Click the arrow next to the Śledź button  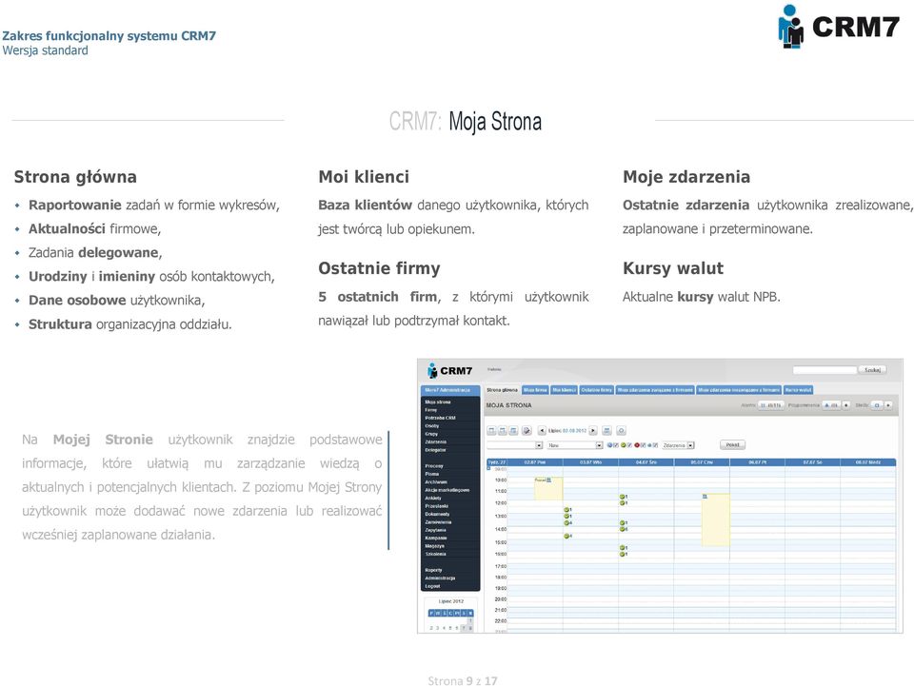click(888, 405)
